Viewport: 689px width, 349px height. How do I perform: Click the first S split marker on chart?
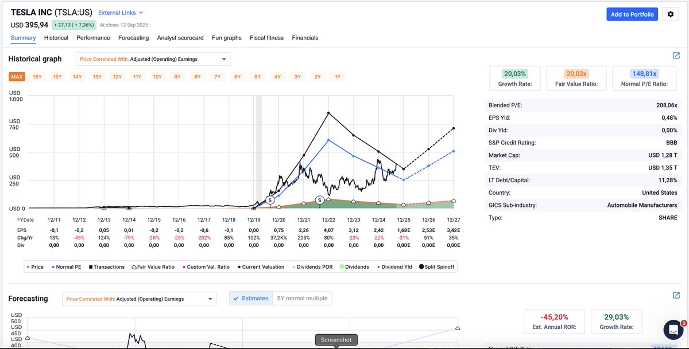[270, 200]
